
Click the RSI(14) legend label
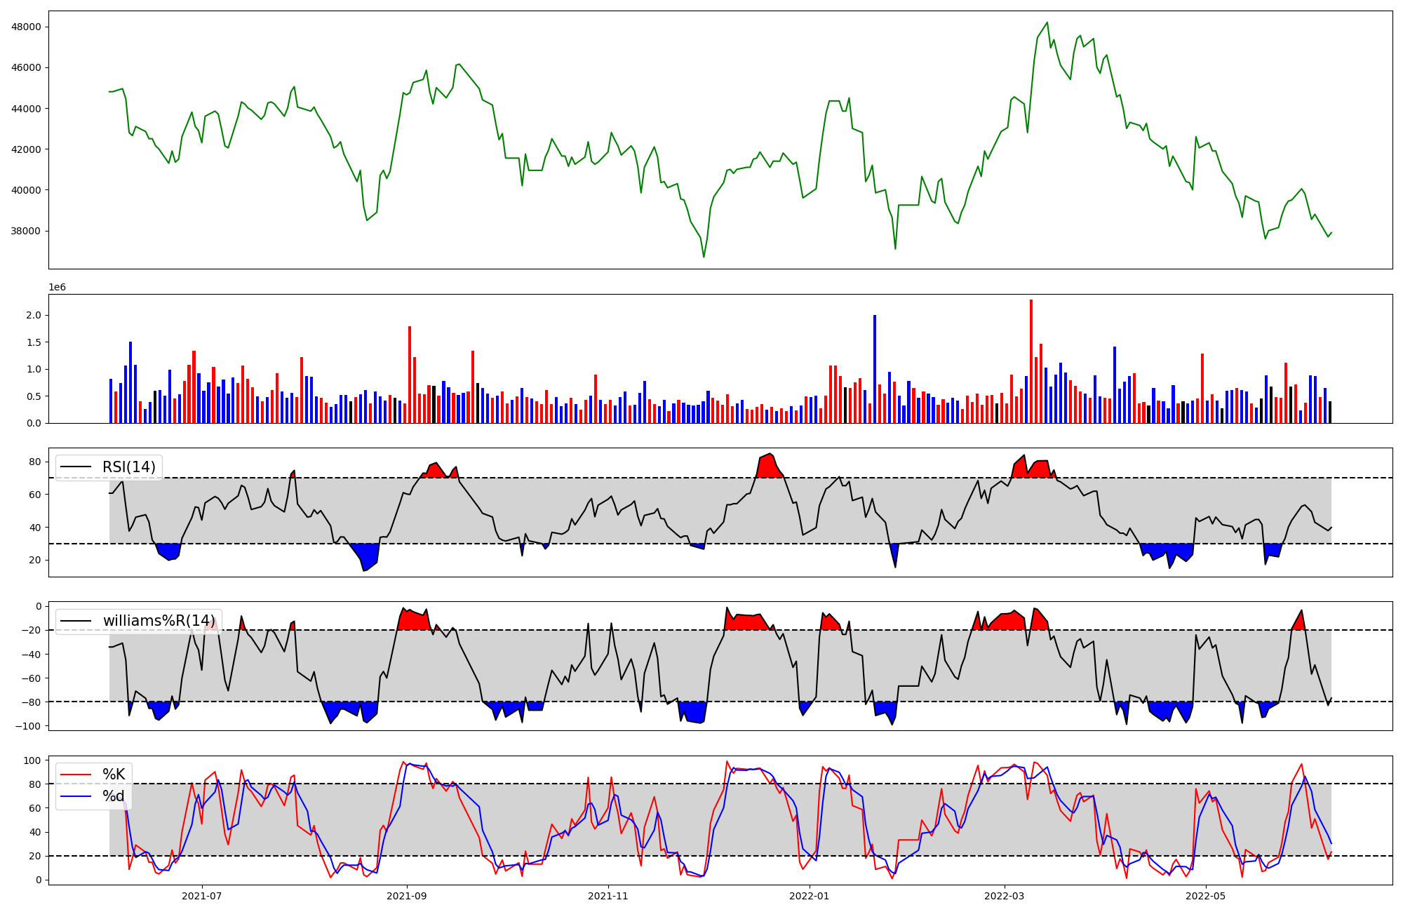pos(129,467)
